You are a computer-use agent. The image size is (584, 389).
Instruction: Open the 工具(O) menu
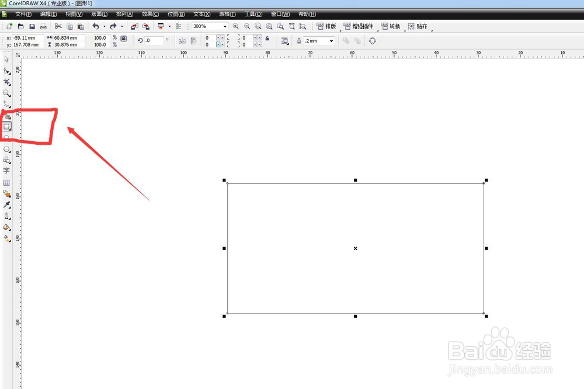[253, 14]
